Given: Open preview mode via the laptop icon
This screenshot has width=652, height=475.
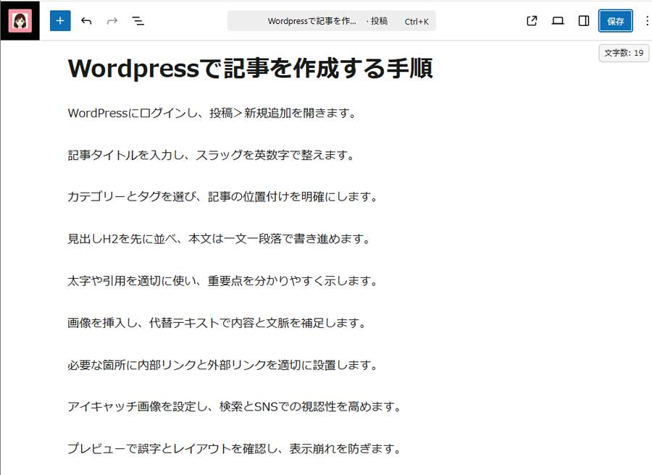Looking at the screenshot, I should click(557, 21).
